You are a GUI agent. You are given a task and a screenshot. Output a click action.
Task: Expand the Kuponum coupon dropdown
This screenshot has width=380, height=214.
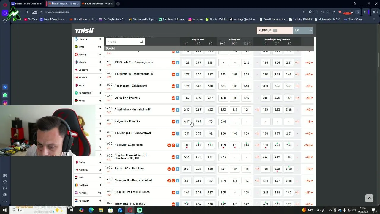[311, 30]
